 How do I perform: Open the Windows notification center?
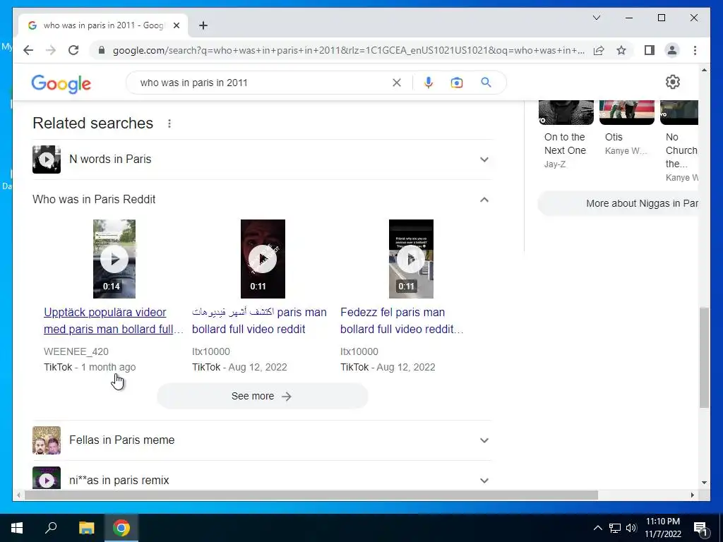tap(700, 529)
